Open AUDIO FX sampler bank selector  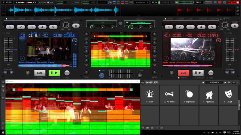click(214, 82)
